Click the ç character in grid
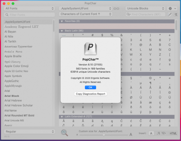The image size is (181, 141). tap(160, 103)
